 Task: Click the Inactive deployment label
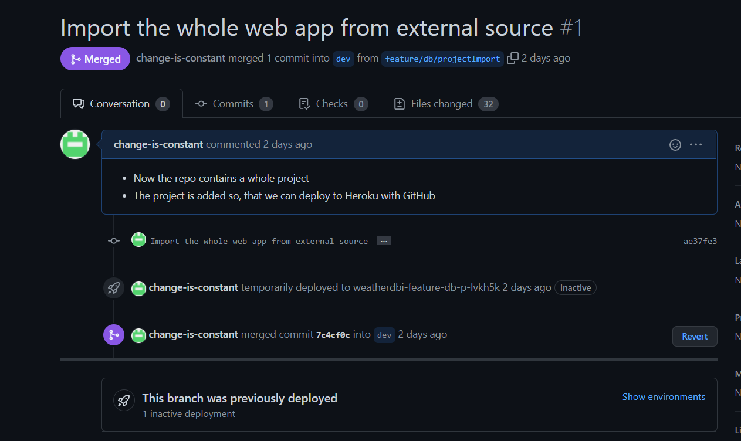point(576,288)
